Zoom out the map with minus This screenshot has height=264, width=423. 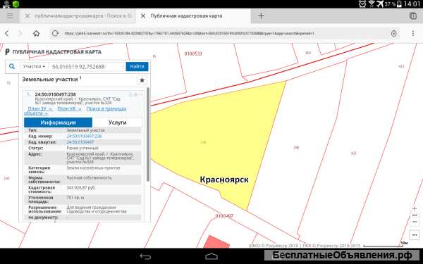click(415, 222)
